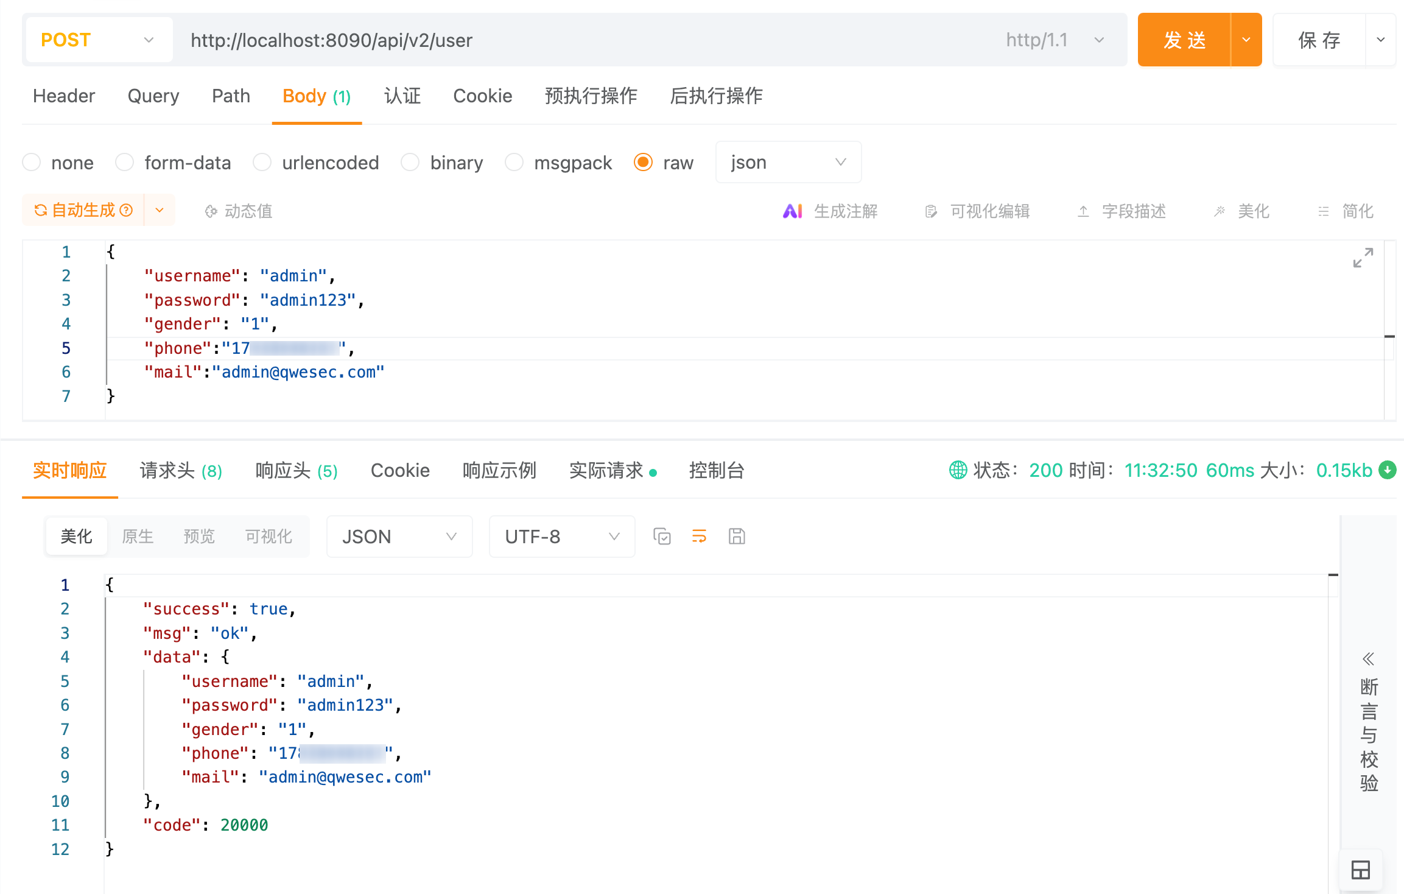Click the 200 status value
The width and height of the screenshot is (1404, 894).
(1045, 471)
